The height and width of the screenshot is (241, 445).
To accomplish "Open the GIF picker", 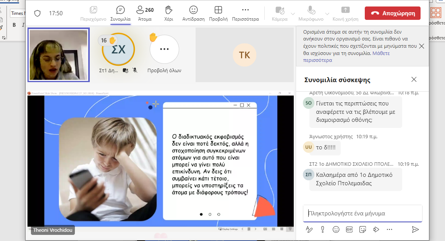I will point(350,230).
